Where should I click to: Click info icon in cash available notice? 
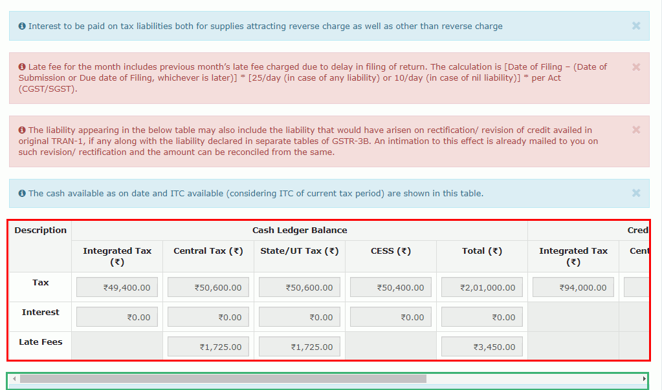pyautogui.click(x=22, y=194)
